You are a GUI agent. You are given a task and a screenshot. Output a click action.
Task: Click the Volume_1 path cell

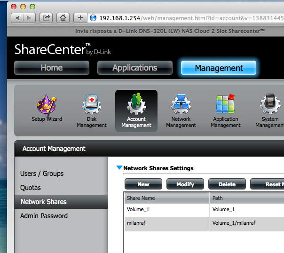pyautogui.click(x=247, y=210)
